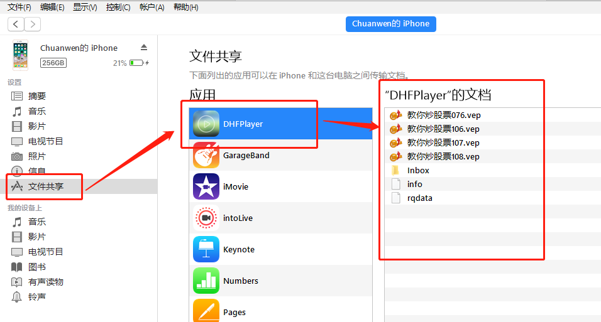Click the Inbox yellow folder icon

point(395,170)
